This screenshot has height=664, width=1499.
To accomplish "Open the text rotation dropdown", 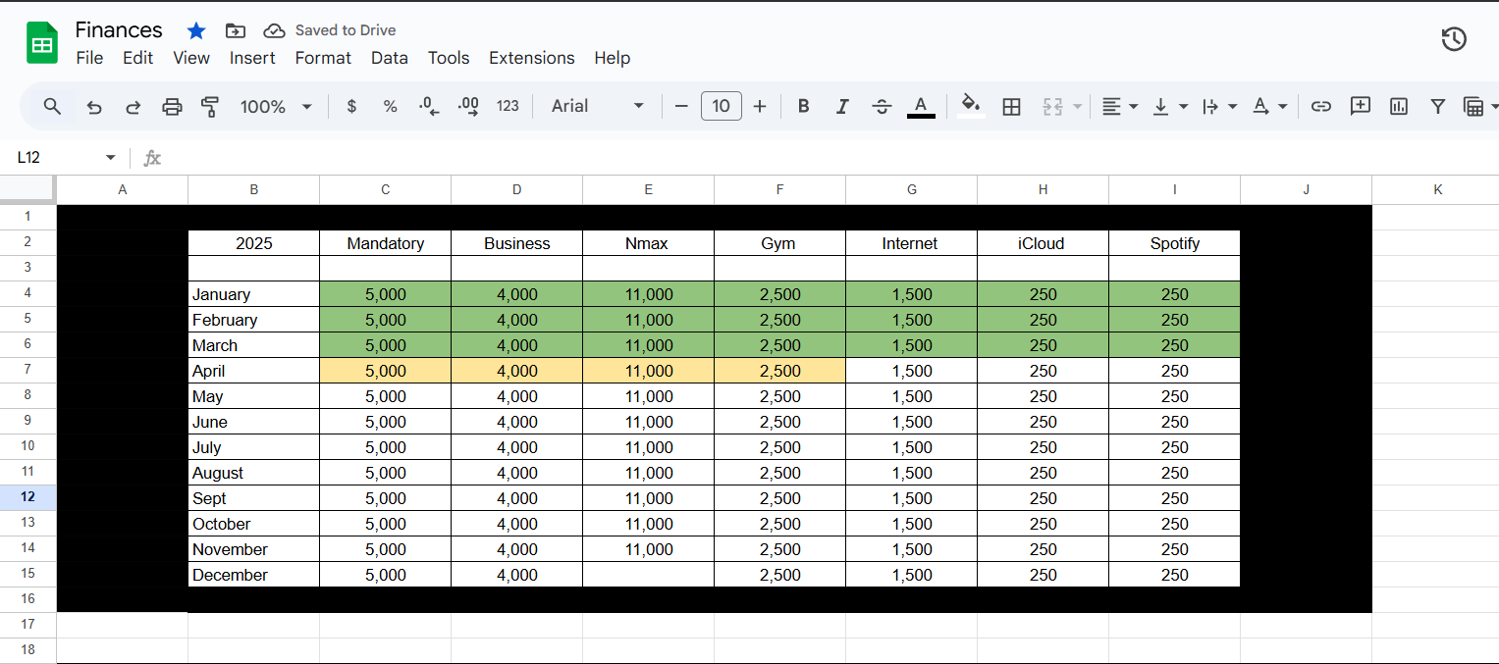I will [1269, 106].
